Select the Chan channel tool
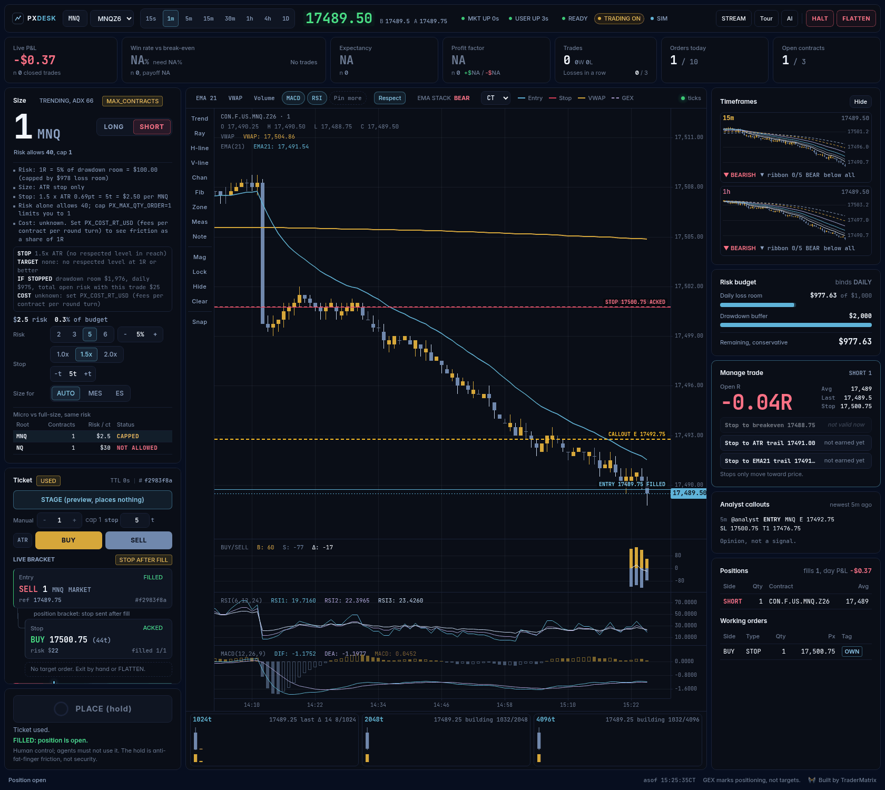885x790 pixels. tap(200, 177)
